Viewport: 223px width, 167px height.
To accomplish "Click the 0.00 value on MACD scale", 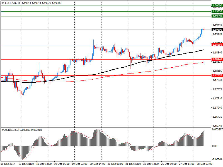I will [215, 146].
